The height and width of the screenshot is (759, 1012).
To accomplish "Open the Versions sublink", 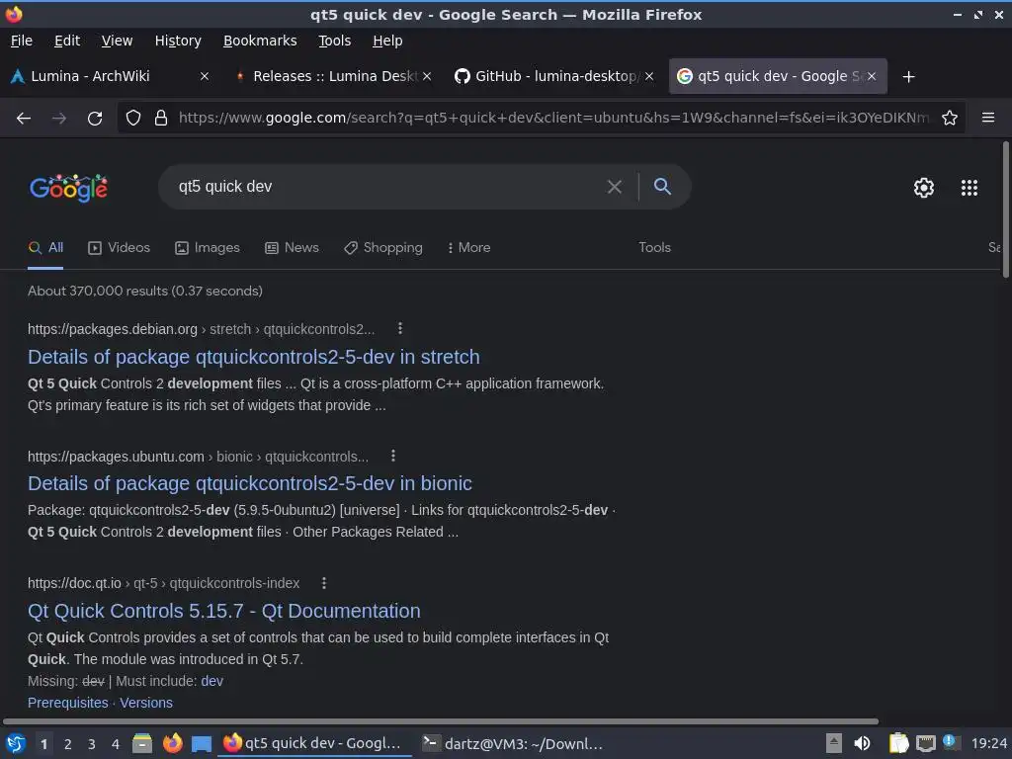I will click(146, 703).
